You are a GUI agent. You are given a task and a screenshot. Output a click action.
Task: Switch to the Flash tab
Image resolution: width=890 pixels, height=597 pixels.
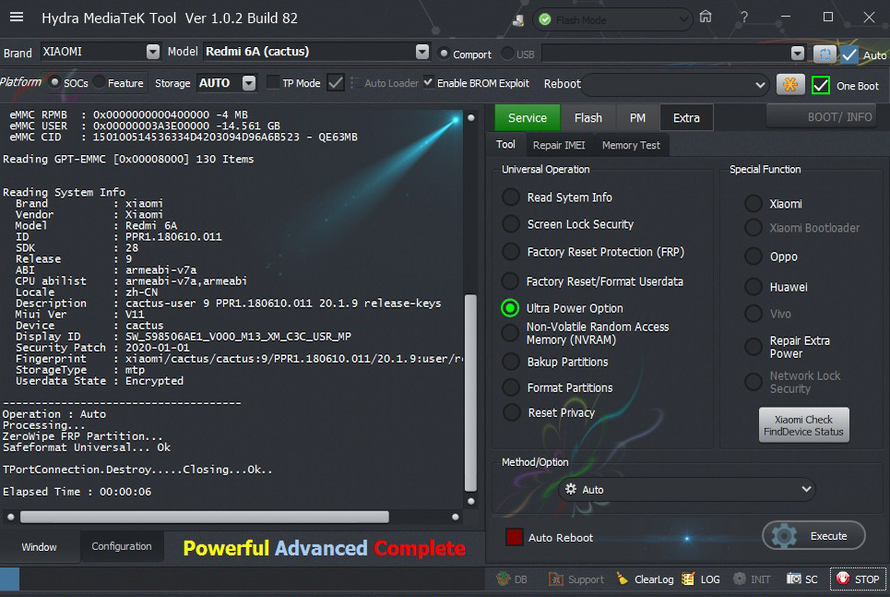coord(587,117)
